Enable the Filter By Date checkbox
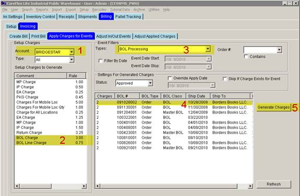Image resolution: width=300 pixels, height=196 pixels. pos(101,60)
